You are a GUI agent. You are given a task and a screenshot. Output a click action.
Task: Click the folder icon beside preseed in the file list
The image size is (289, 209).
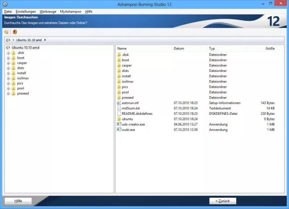pyautogui.click(x=119, y=97)
